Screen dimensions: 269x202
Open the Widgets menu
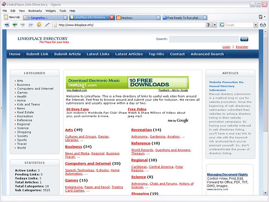click(51, 11)
